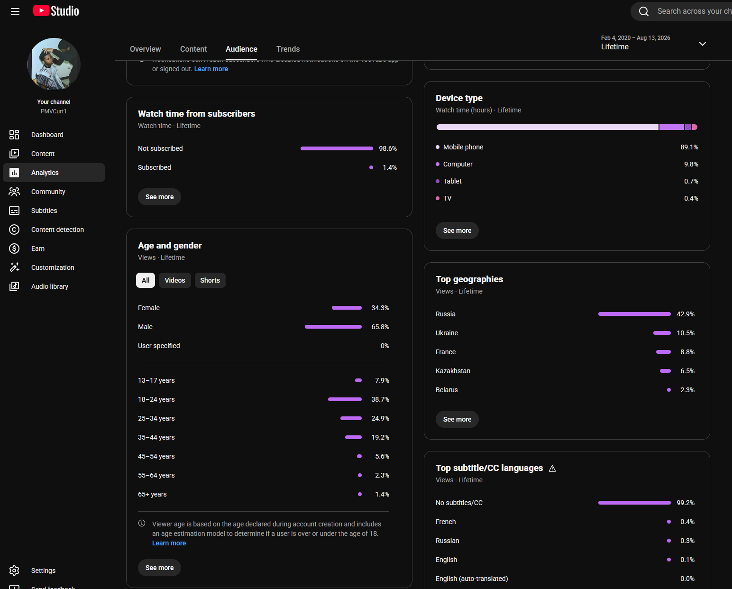Click the YouTube Studio logo
The image size is (732, 589).
pyautogui.click(x=56, y=11)
